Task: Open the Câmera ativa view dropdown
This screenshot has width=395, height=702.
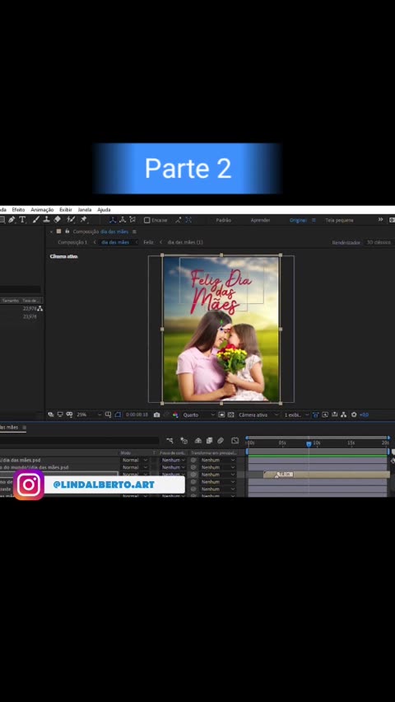Action: pyautogui.click(x=258, y=415)
